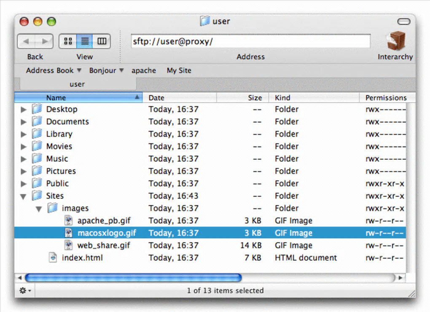430x312 pixels.
Task: Click the 1 of 13 items selected status
Action: (225, 290)
